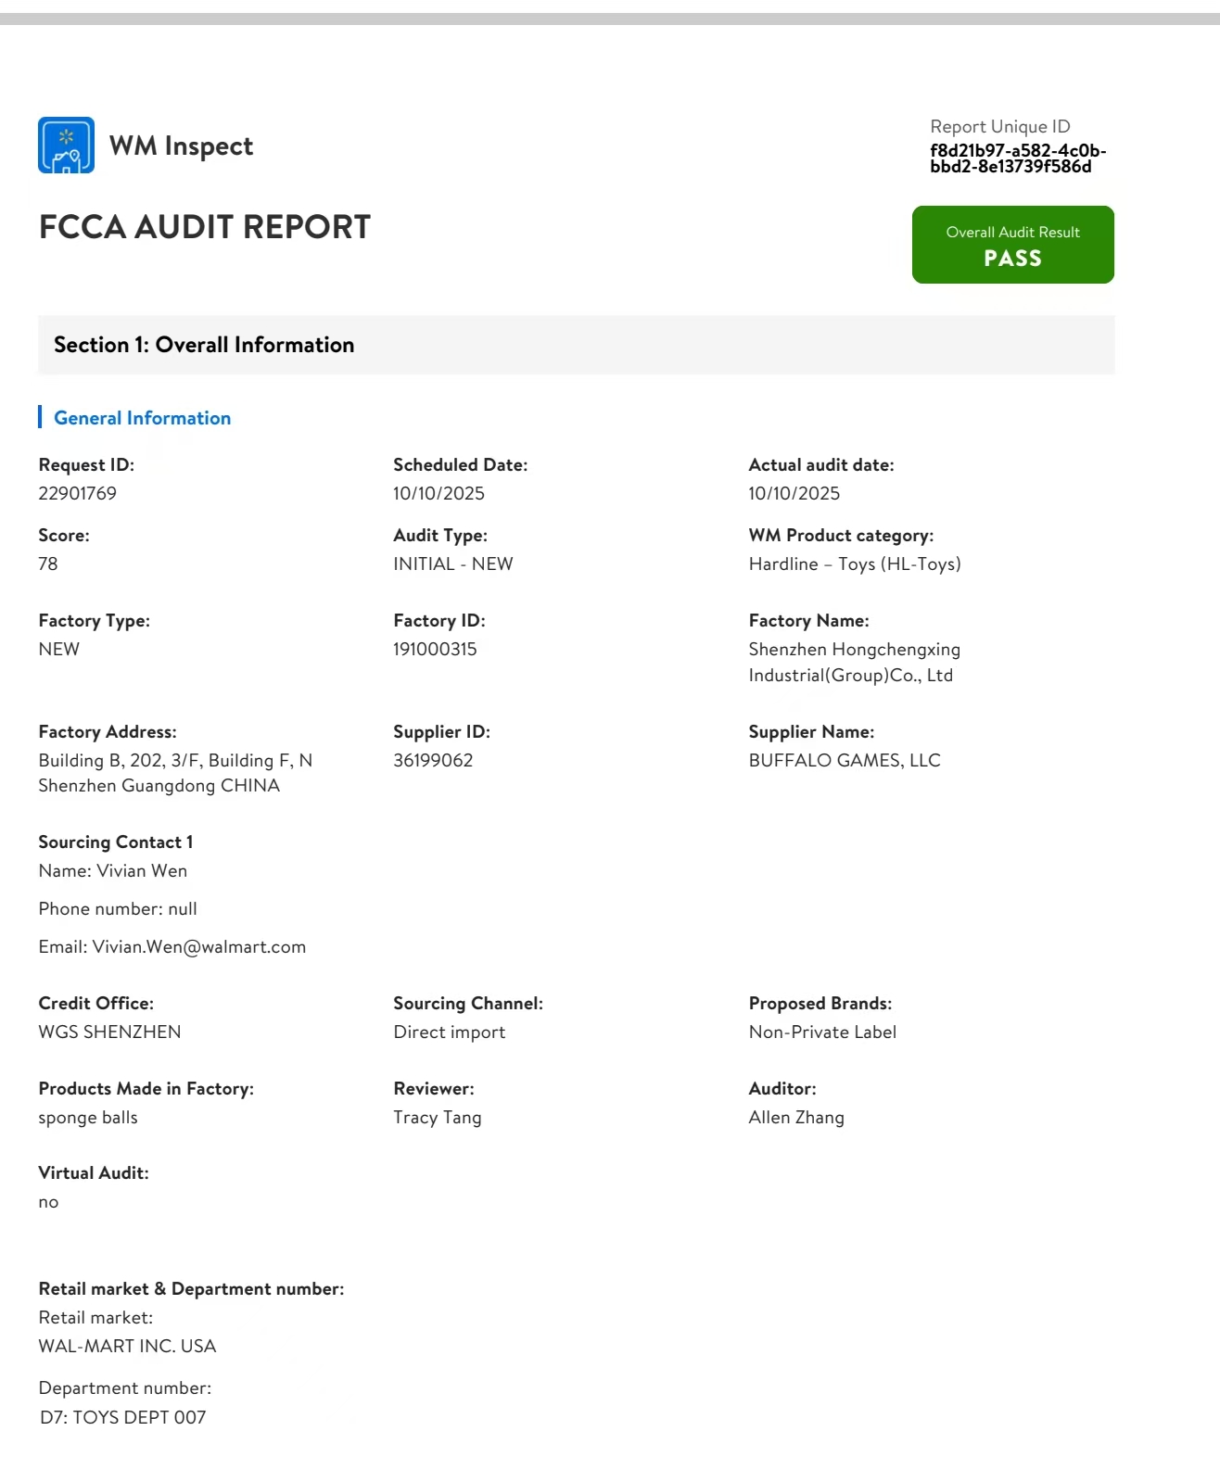Click Sourcing Channel value Direct import

pyautogui.click(x=450, y=1032)
